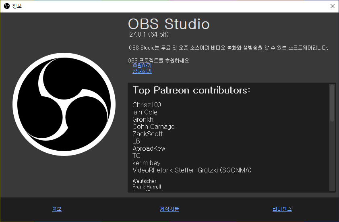Click contributor name Chrisz100
Viewport: 339px width, 222px height.
[147, 105]
